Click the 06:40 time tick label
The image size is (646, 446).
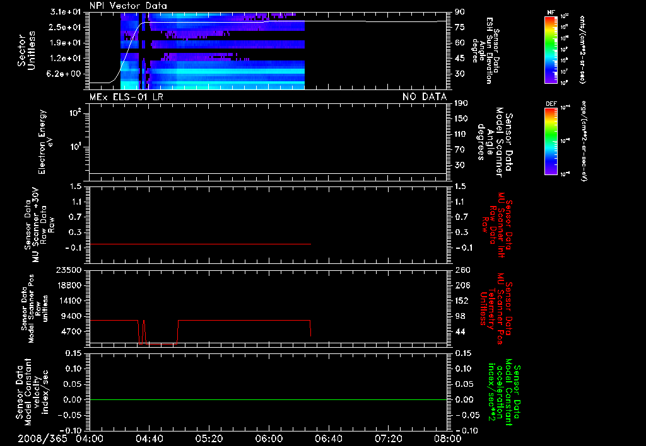coord(328,438)
